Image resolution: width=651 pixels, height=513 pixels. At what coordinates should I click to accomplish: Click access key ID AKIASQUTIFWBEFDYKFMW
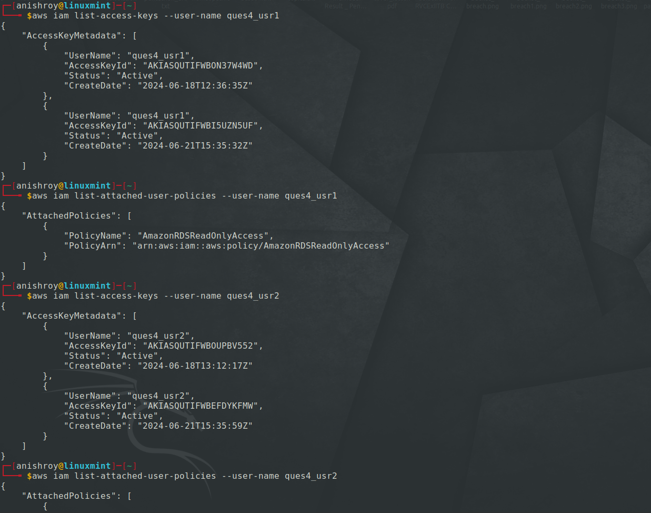coord(201,406)
